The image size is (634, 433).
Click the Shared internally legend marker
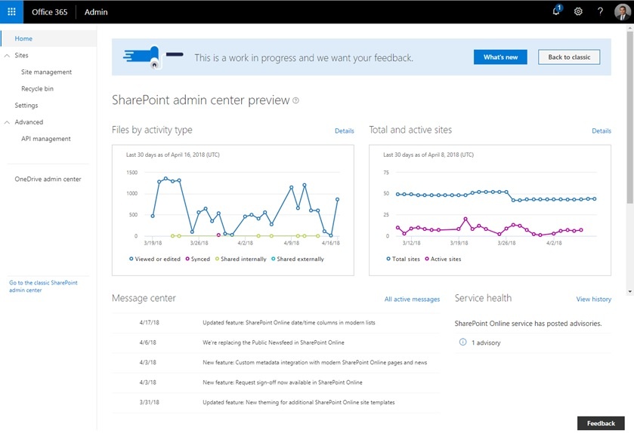tap(217, 259)
